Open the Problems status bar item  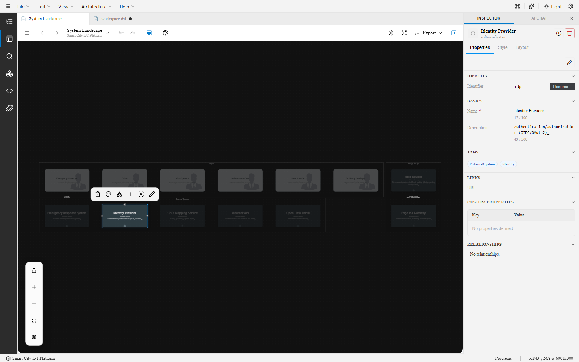[503, 358]
